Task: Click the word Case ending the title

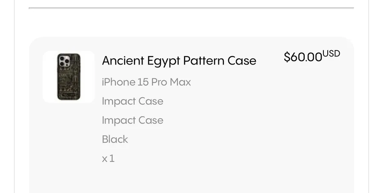Action: click(242, 61)
